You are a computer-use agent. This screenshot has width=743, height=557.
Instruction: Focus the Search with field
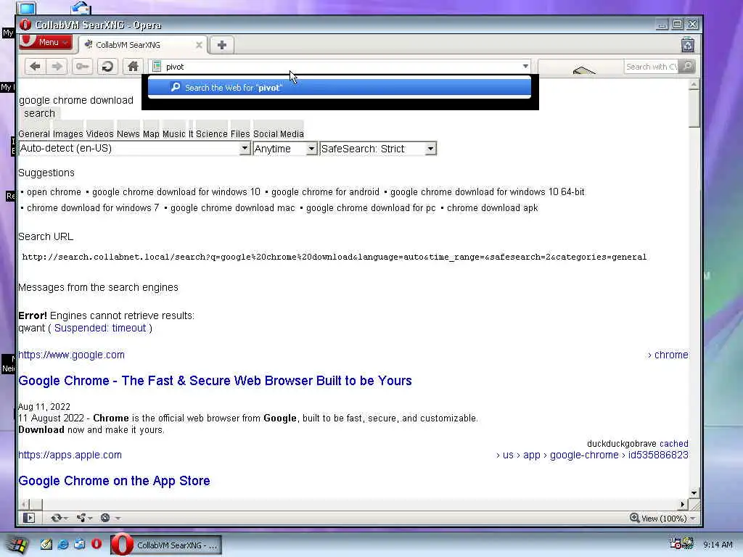tap(652, 67)
